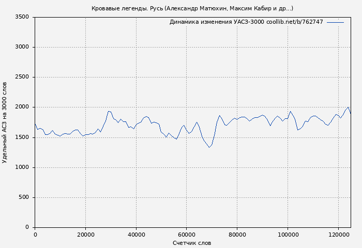
Task: Click the y-axis tick label 1000
Action: pos(22,167)
